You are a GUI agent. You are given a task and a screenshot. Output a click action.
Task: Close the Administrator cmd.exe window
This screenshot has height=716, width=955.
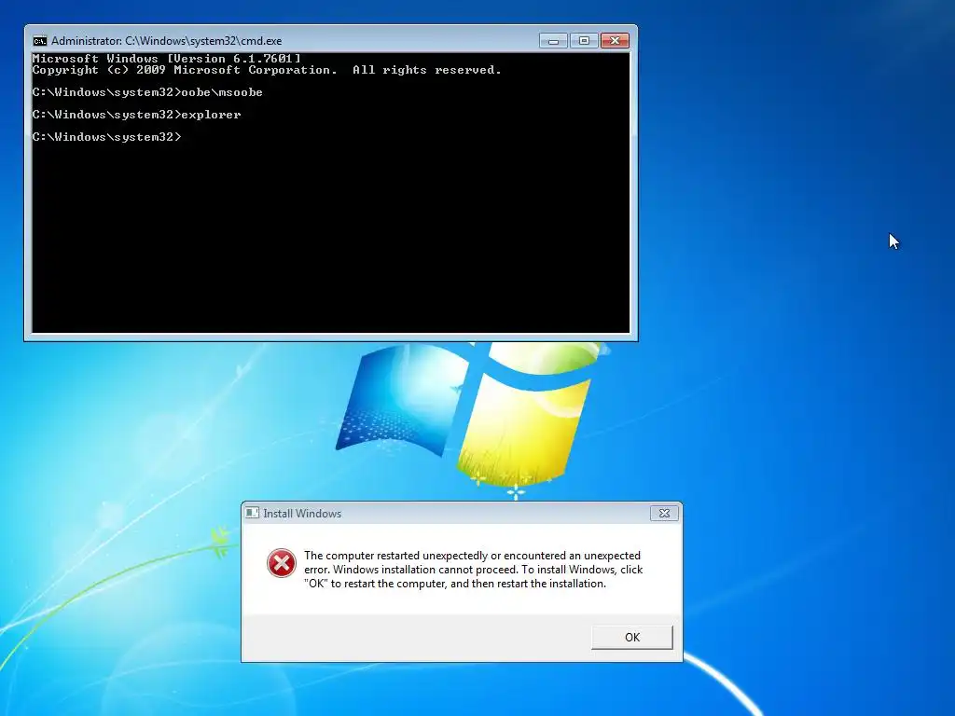click(615, 41)
